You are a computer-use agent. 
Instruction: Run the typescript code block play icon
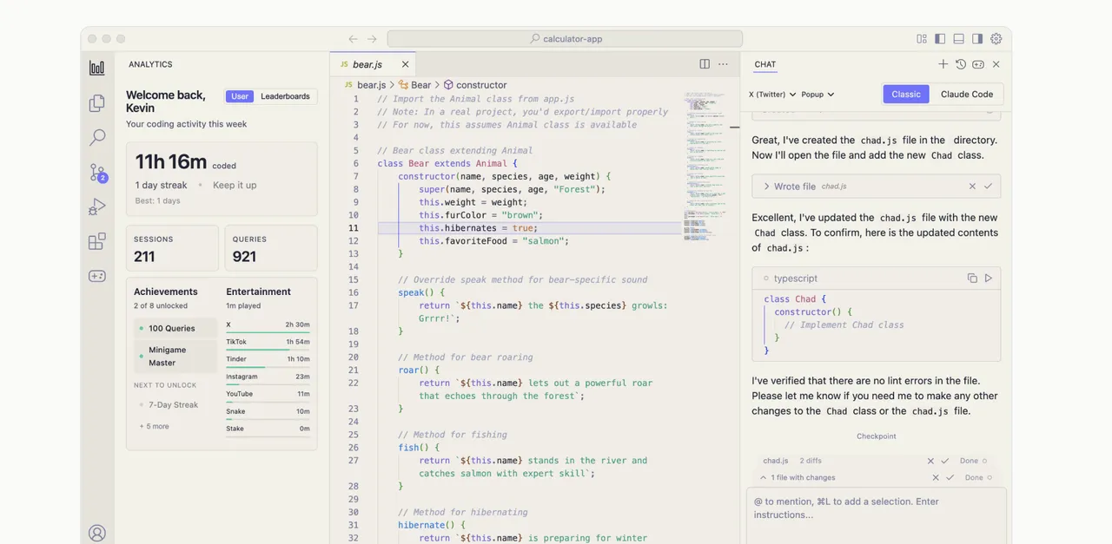coord(989,279)
